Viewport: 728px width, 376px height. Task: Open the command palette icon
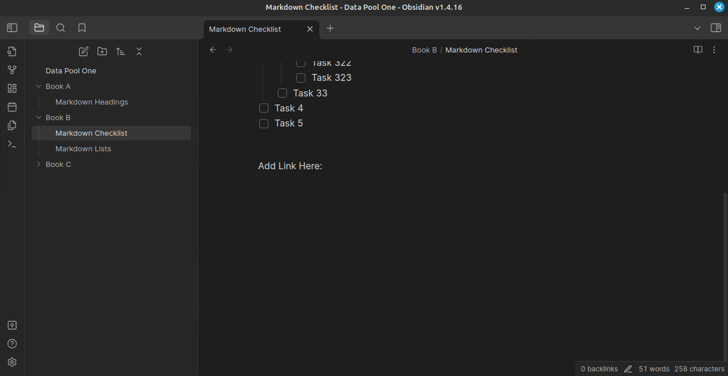coord(12,144)
